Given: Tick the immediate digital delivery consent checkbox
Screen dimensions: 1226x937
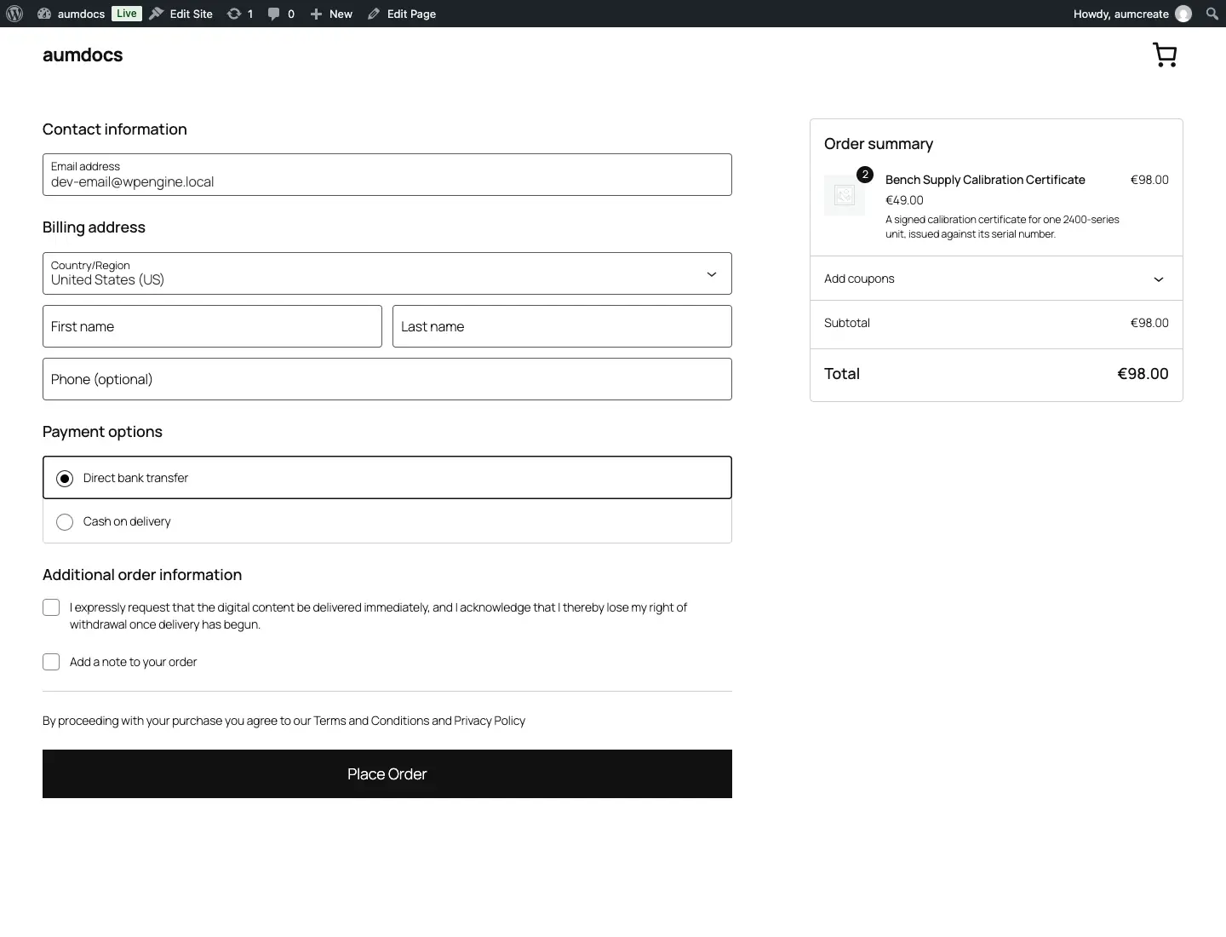Looking at the screenshot, I should pyautogui.click(x=51, y=607).
